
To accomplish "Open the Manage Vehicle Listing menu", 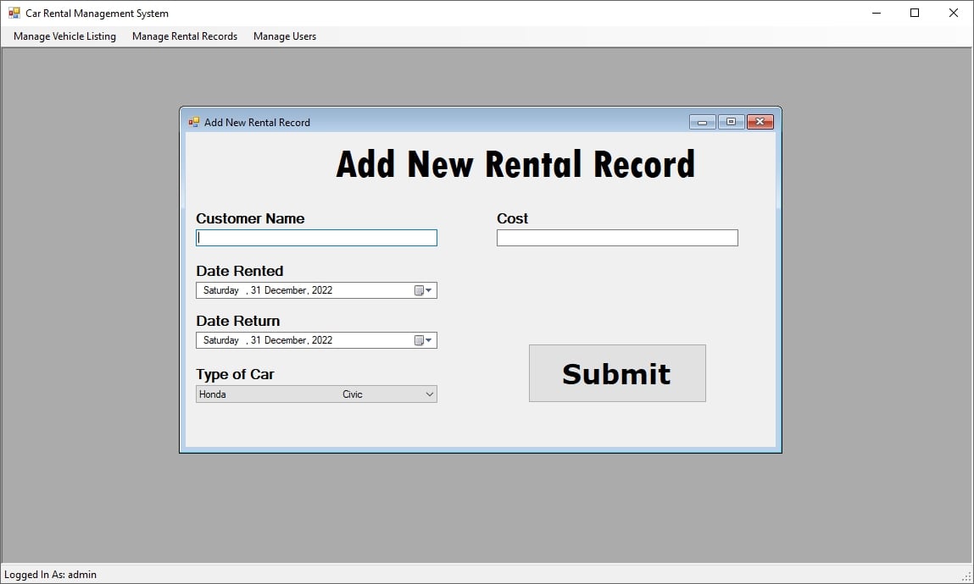I will click(x=64, y=36).
